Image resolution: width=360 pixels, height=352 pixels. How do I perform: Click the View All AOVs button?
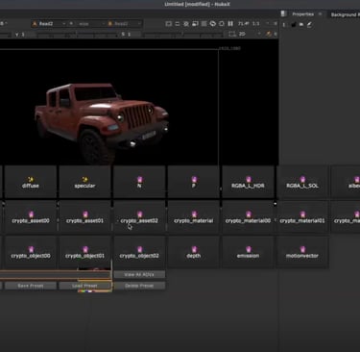[x=139, y=275]
